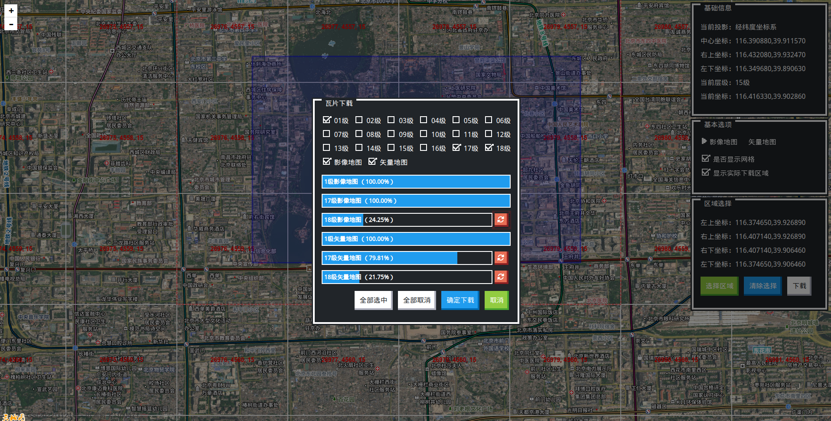
Task: Check the 06级 level checkbox
Action: coord(489,120)
